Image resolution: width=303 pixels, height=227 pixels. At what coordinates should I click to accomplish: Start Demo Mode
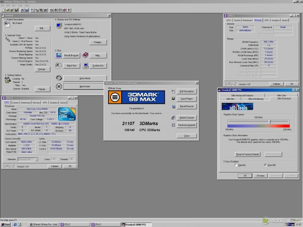pos(85,78)
